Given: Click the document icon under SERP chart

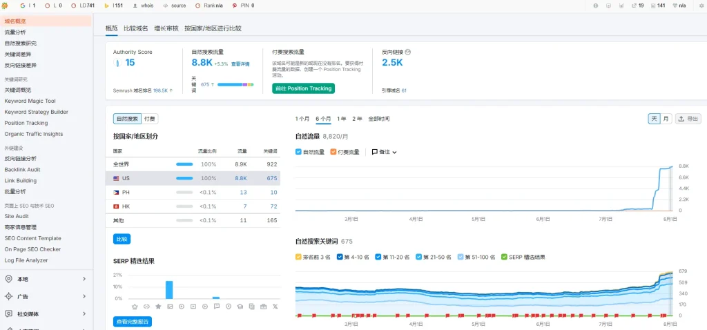Looking at the screenshot, I should point(251,307).
